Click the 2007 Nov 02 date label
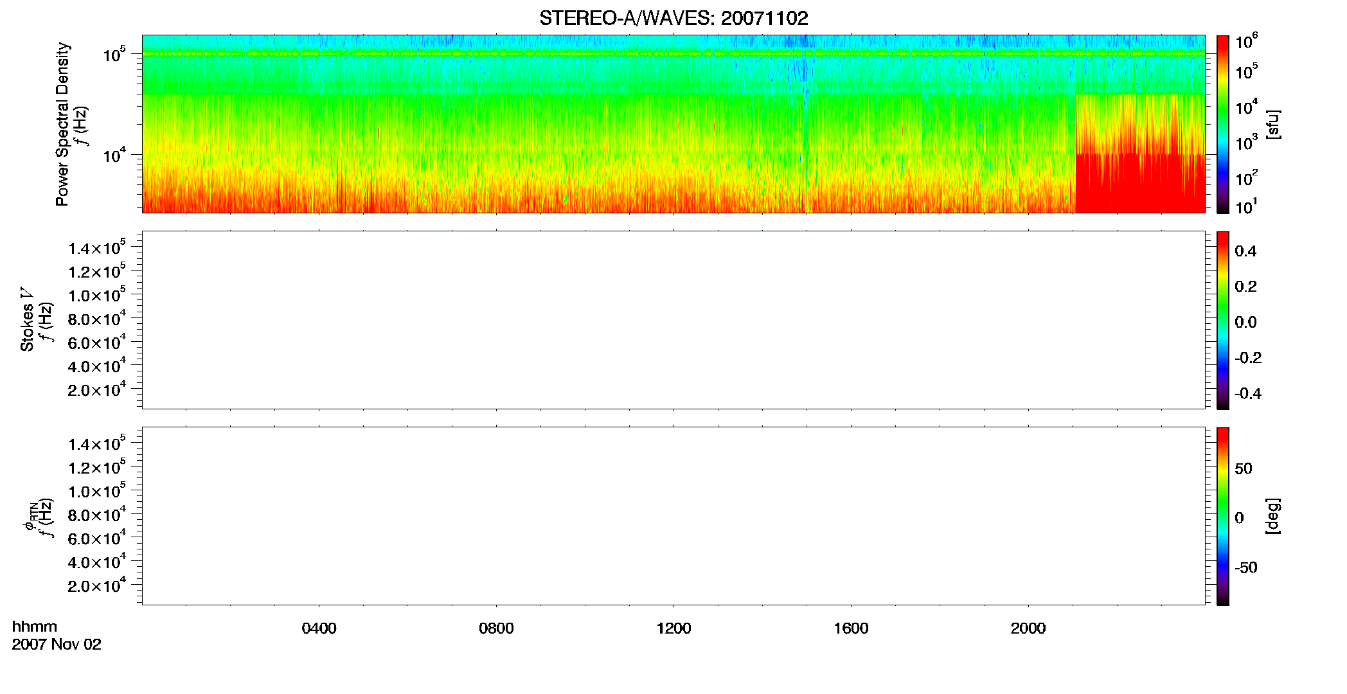The height and width of the screenshot is (694, 1347). coord(57,645)
